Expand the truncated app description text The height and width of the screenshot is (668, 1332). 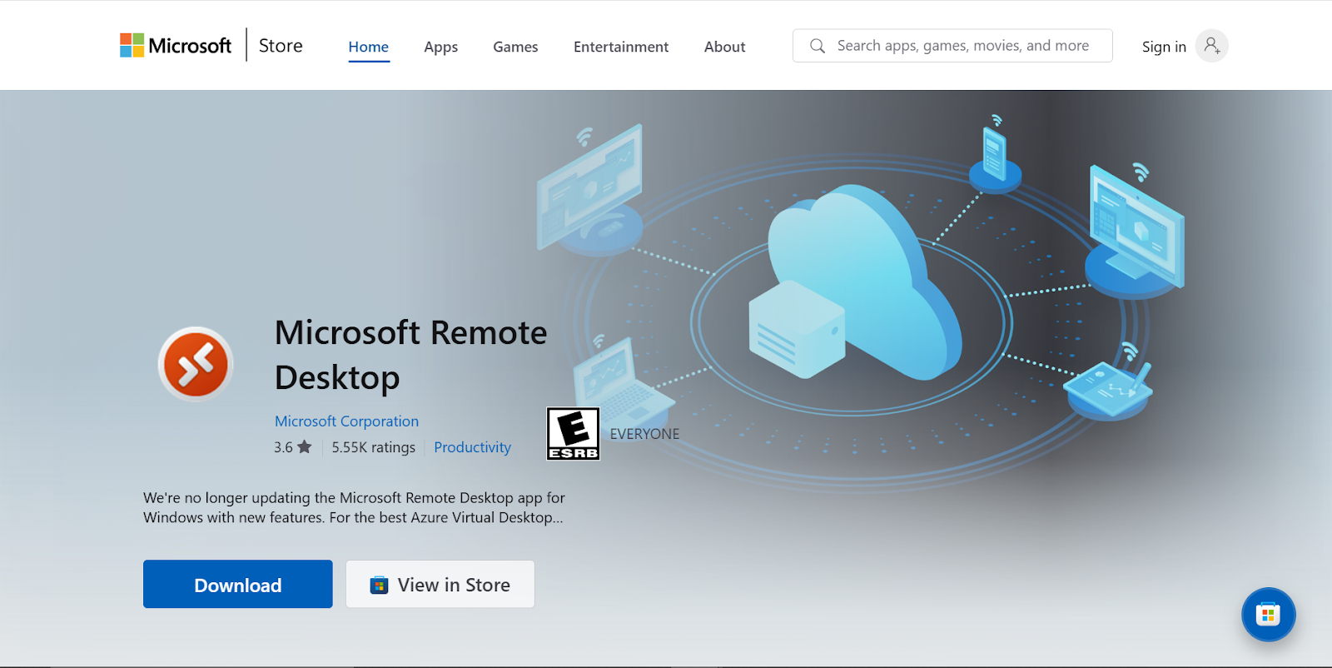tap(354, 508)
